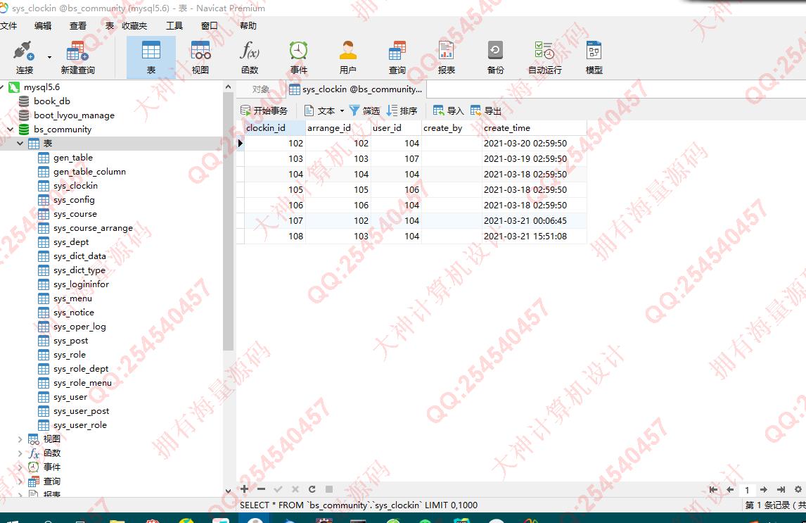Stop loading with the square icon

329,489
